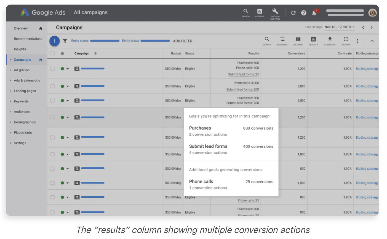
Task: Open Keywords in the left sidebar
Action: point(21,101)
